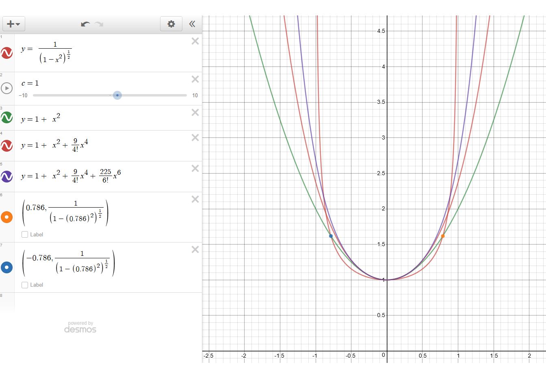Remove the c = 1 slider expression
This screenshot has width=546, height=369.
[x=195, y=79]
